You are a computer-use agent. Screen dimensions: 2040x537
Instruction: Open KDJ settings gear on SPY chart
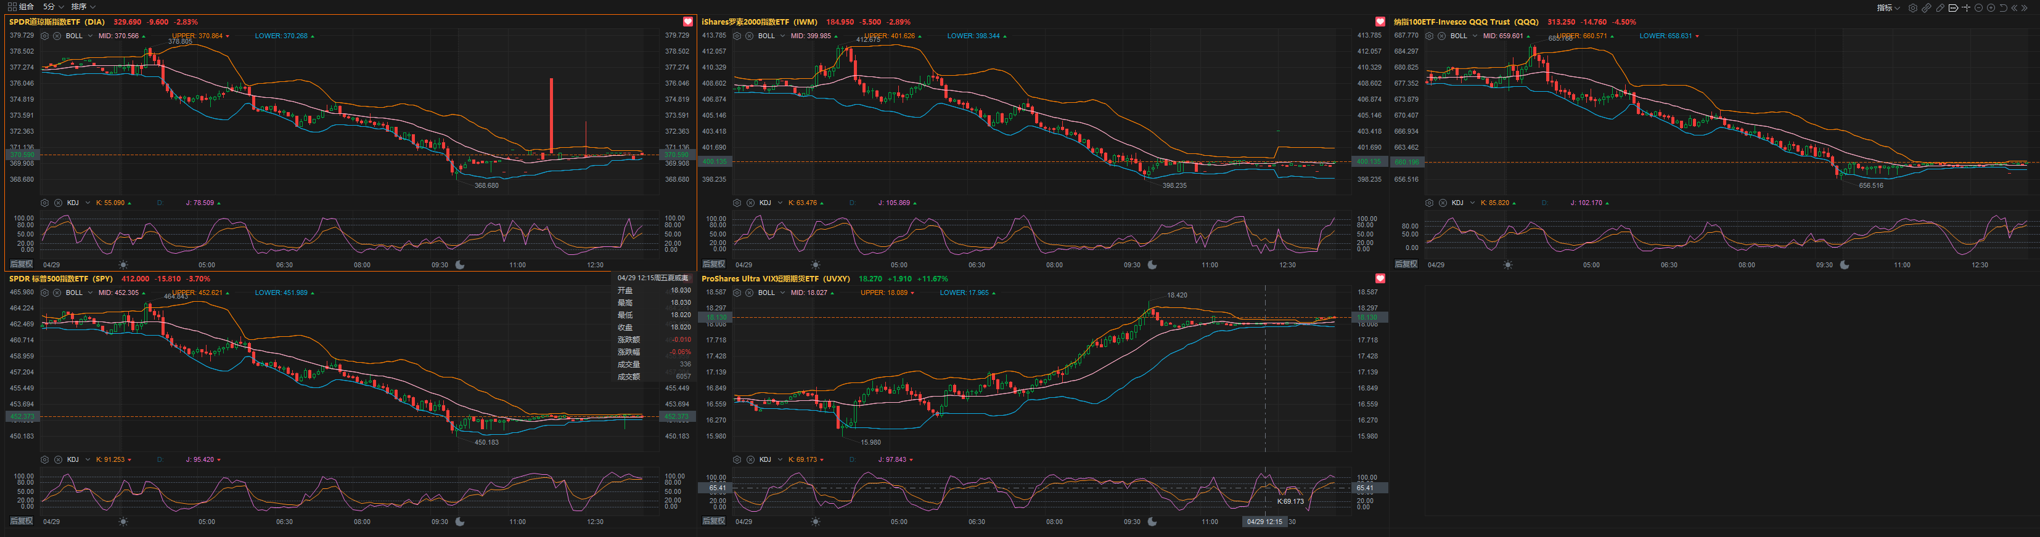45,459
